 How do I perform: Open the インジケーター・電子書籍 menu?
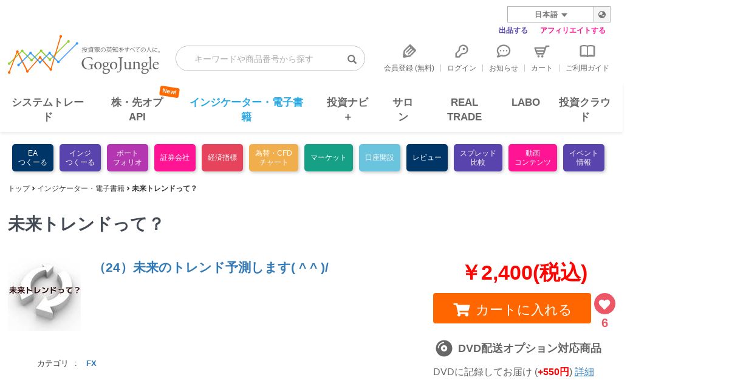pos(246,109)
